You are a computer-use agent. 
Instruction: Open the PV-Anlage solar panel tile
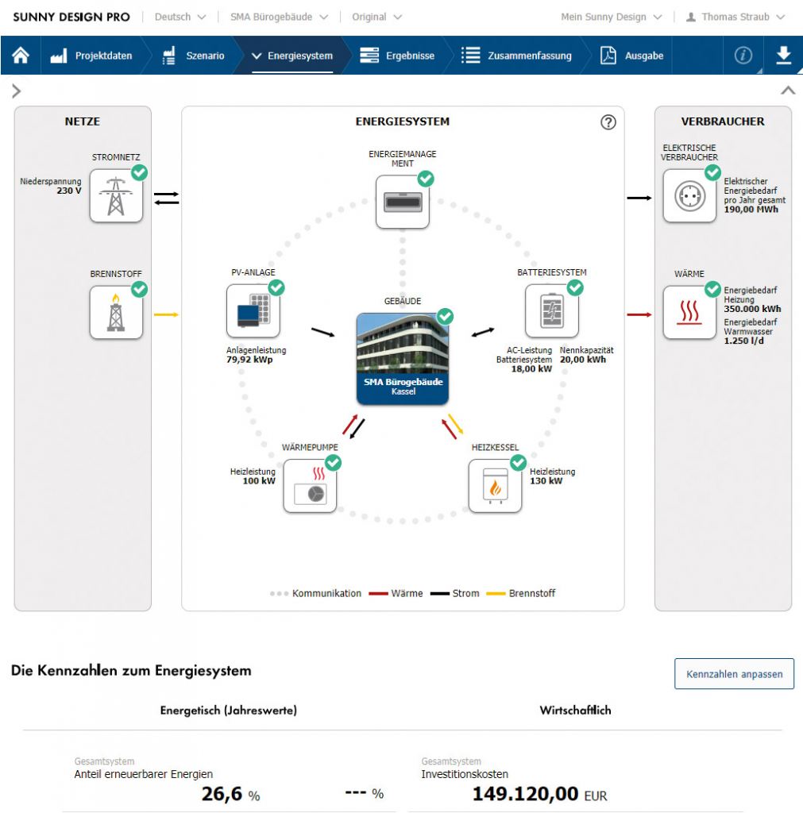click(253, 310)
